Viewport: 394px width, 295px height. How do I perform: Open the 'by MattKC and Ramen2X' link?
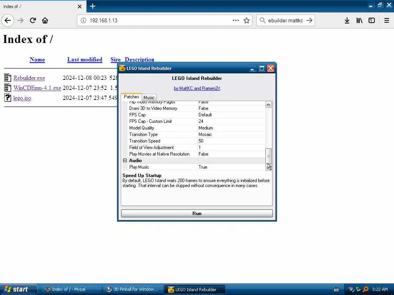(197, 88)
